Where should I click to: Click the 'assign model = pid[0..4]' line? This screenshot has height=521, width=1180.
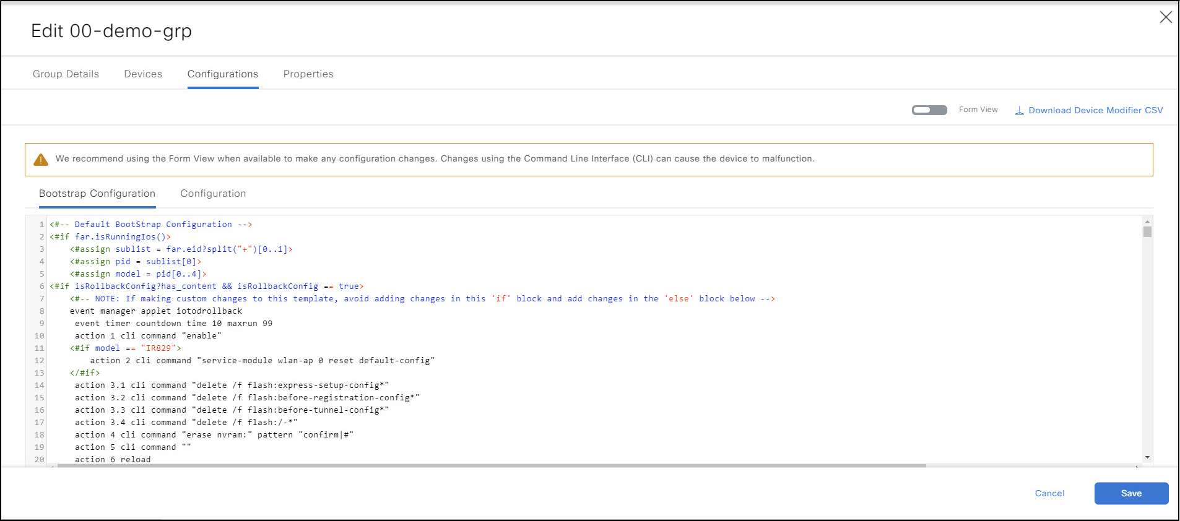tap(138, 273)
